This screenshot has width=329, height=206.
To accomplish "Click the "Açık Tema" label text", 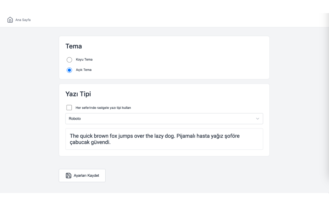I will coord(84,70).
